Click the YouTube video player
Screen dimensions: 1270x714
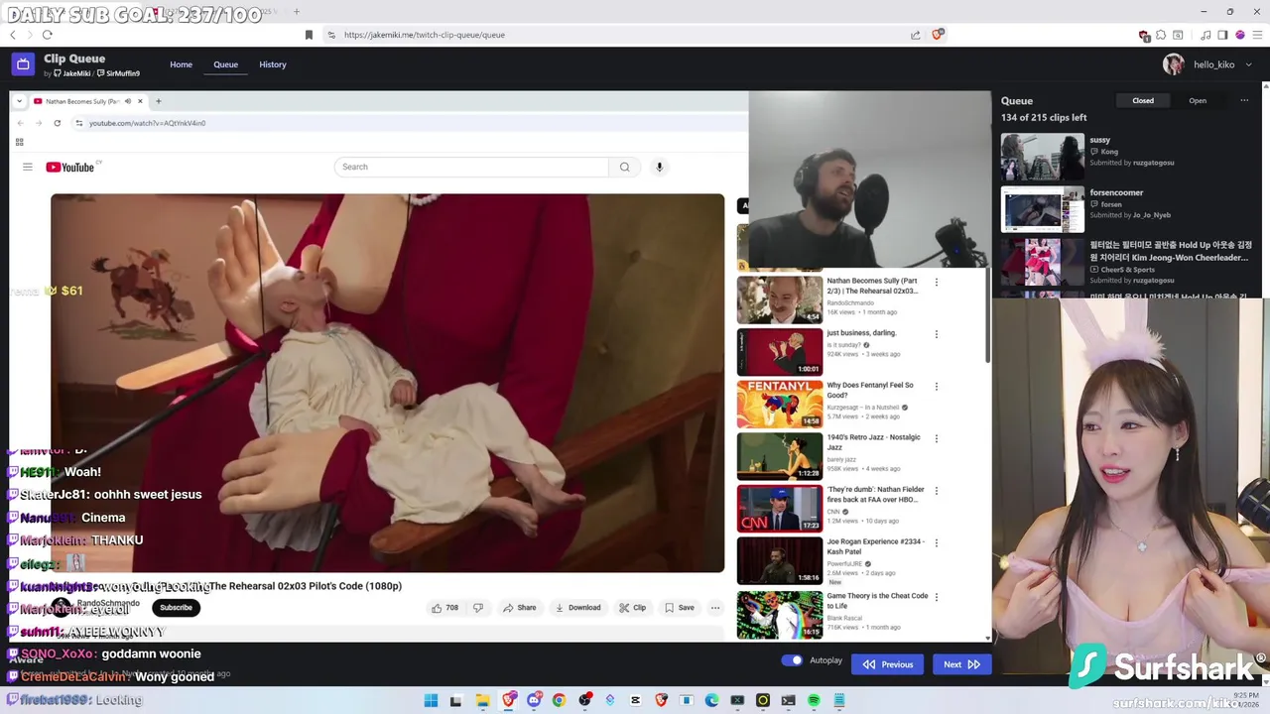pos(388,383)
